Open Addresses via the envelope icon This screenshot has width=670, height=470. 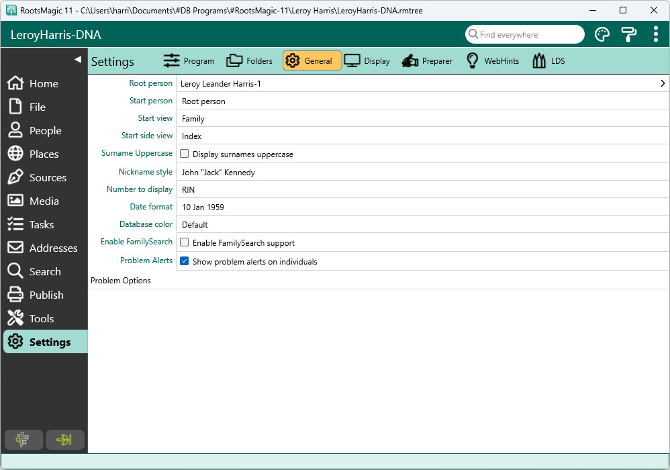pos(15,248)
